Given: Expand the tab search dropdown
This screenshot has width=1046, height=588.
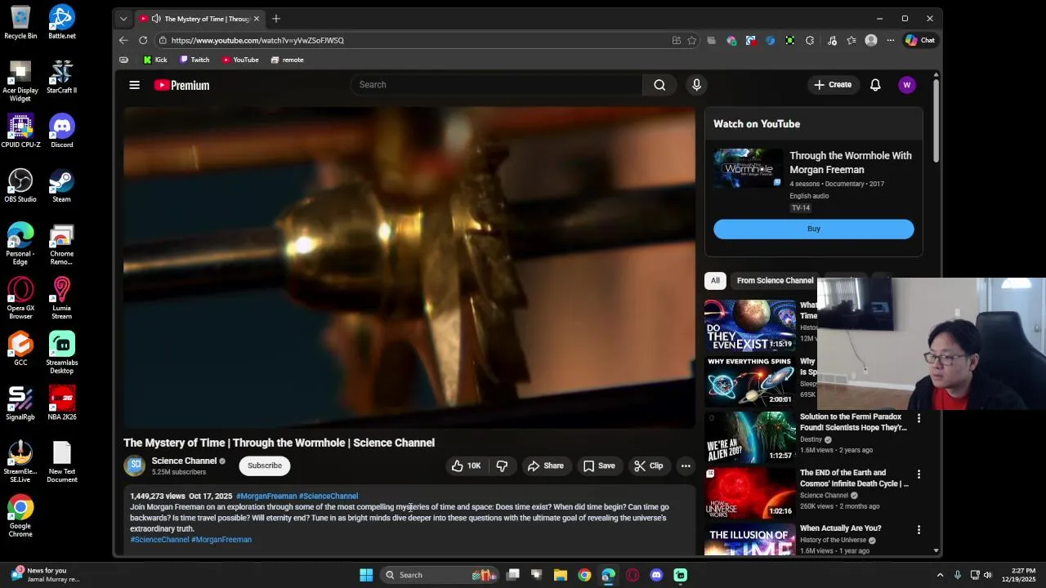Looking at the screenshot, I should pos(123,18).
